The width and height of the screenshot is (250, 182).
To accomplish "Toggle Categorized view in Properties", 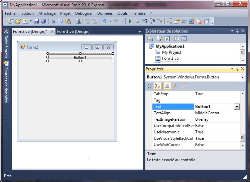I will [150, 86].
